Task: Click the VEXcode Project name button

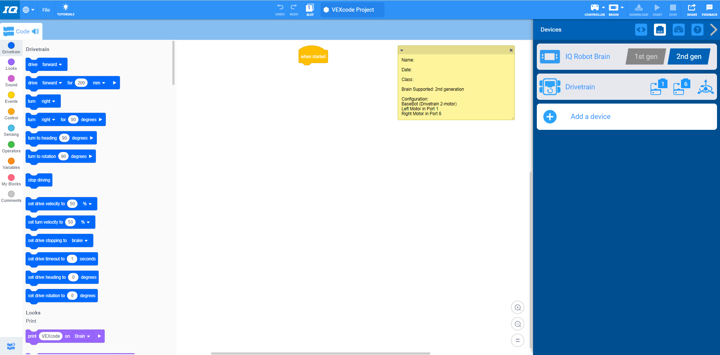Action: (352, 10)
